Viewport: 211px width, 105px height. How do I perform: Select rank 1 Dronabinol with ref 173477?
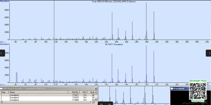pyautogui.click(x=47, y=95)
